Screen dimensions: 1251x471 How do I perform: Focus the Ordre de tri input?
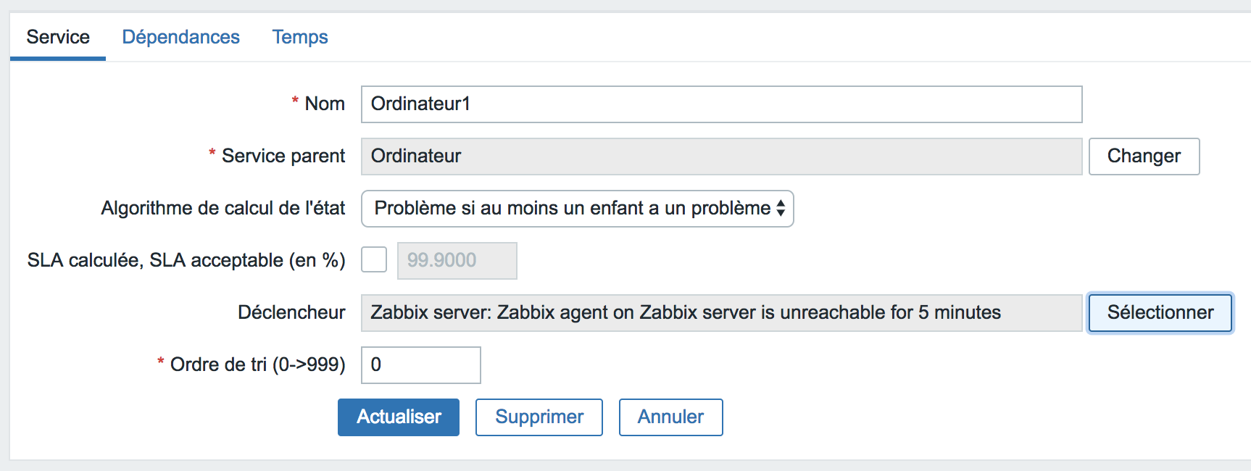[420, 365]
